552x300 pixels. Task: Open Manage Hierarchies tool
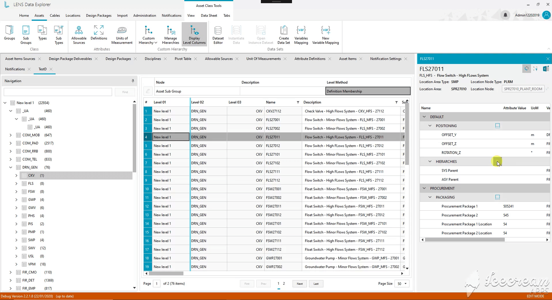click(171, 35)
